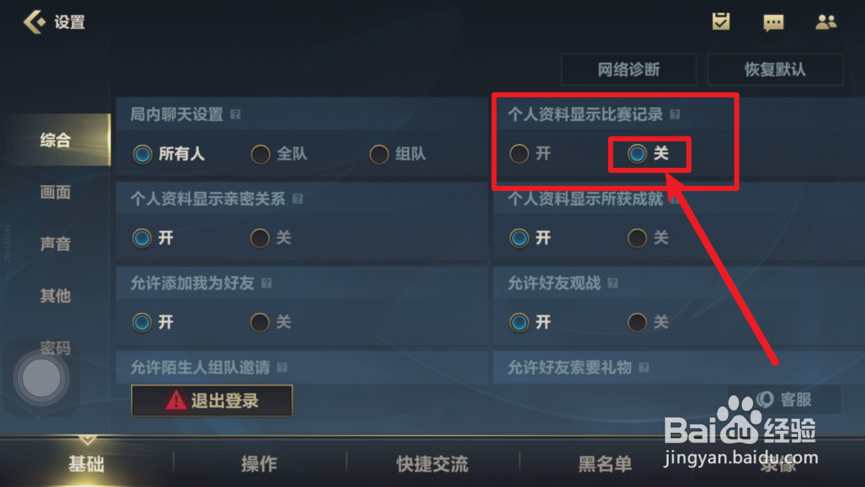The width and height of the screenshot is (865, 487).
Task: Tap the 退出登录 logout button
Action: click(x=212, y=401)
